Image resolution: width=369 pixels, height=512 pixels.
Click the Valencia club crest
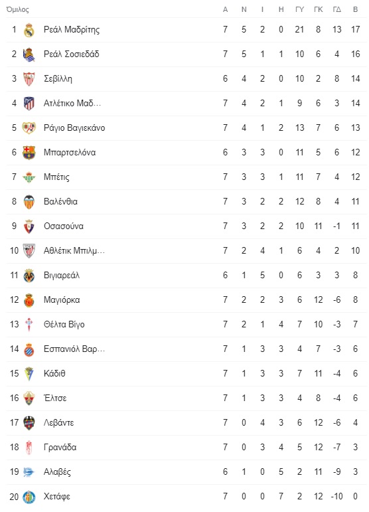pyautogui.click(x=29, y=202)
